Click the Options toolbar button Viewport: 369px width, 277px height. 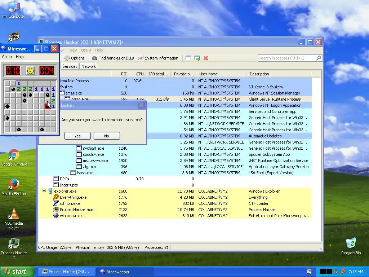pos(74,58)
